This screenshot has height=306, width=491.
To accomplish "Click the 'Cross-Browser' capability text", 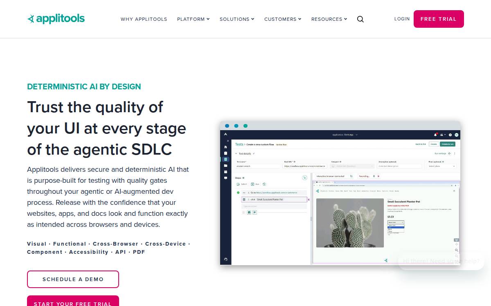I will click(x=115, y=244).
